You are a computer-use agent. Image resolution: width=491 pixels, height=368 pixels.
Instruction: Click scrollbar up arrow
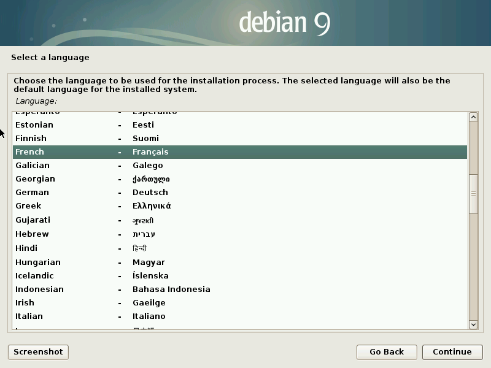(x=473, y=117)
